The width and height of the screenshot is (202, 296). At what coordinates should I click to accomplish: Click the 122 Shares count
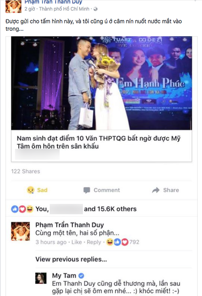[25, 171]
